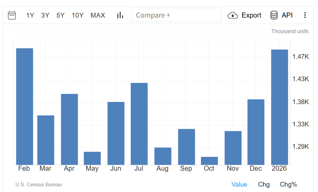Image resolution: width=318 pixels, height=192 pixels.
Task: Click the bar chart type icon
Action: [x=120, y=15]
